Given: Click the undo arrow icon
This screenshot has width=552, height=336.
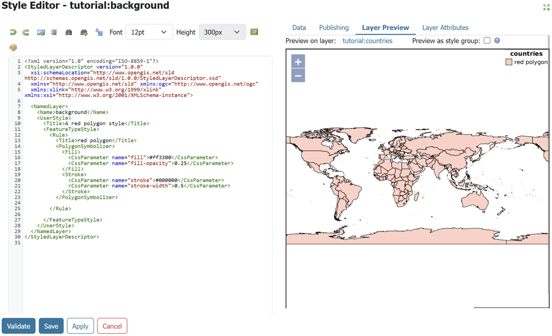Looking at the screenshot, I should [x=13, y=32].
